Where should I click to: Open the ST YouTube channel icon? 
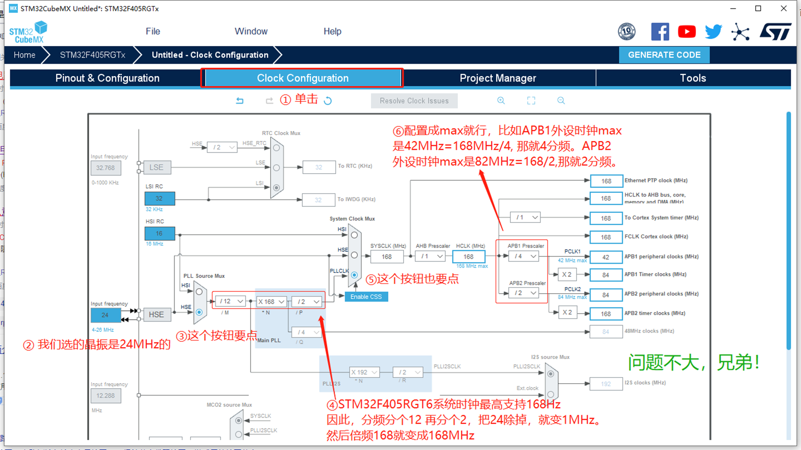point(687,32)
